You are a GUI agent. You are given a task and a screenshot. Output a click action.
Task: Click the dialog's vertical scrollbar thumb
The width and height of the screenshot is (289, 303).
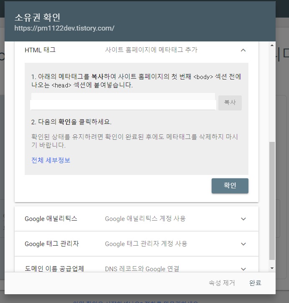(x=272, y=201)
